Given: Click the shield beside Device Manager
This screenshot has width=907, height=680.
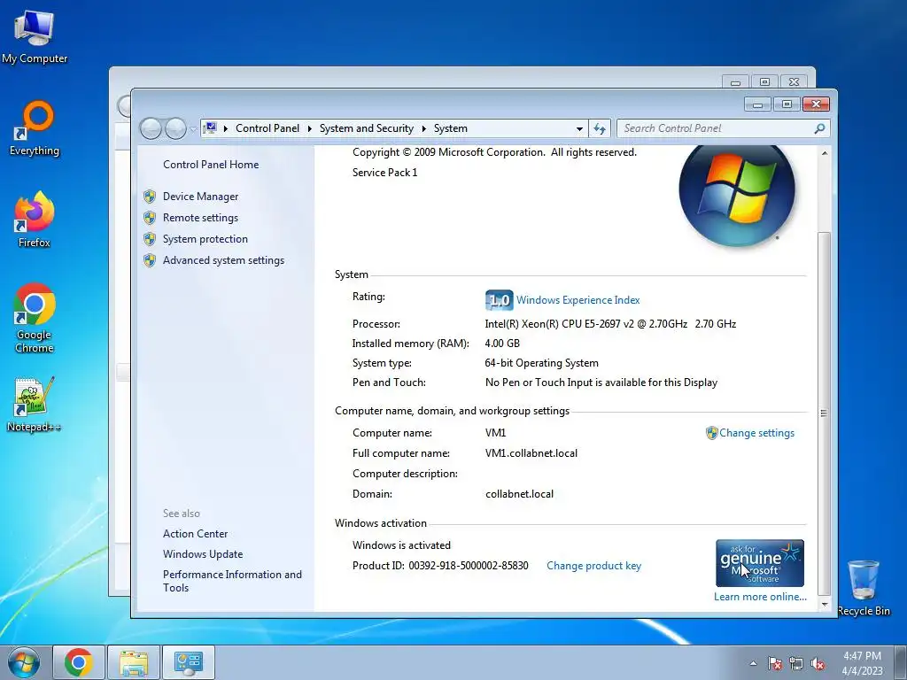Looking at the screenshot, I should click(150, 197).
